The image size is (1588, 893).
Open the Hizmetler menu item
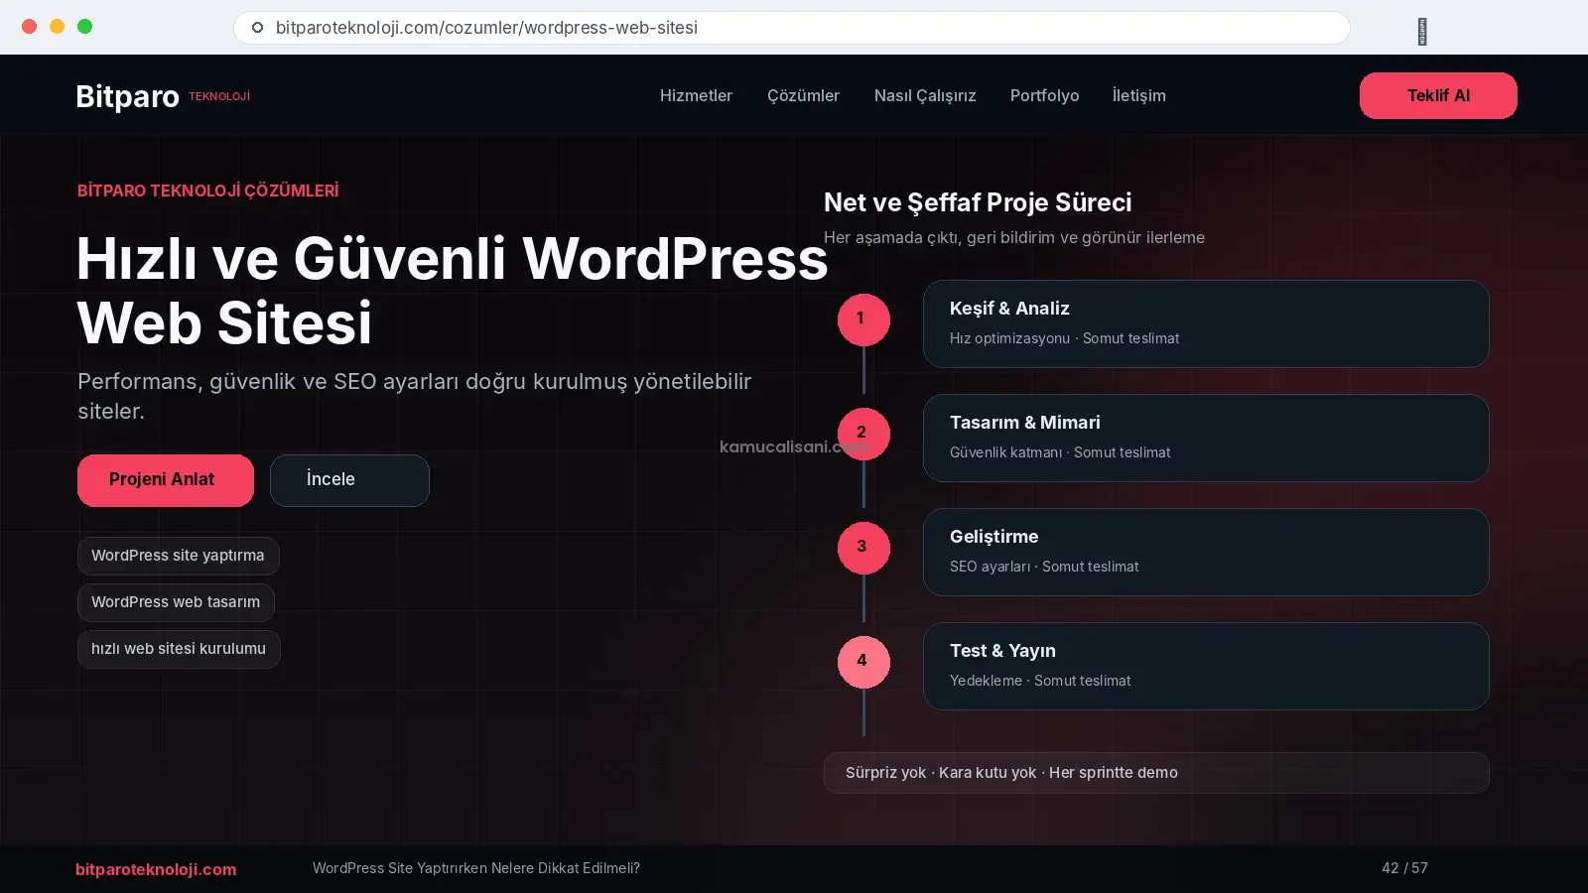tap(696, 95)
